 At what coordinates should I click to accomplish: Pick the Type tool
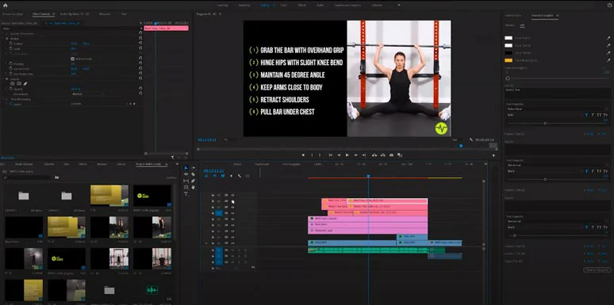(x=186, y=193)
